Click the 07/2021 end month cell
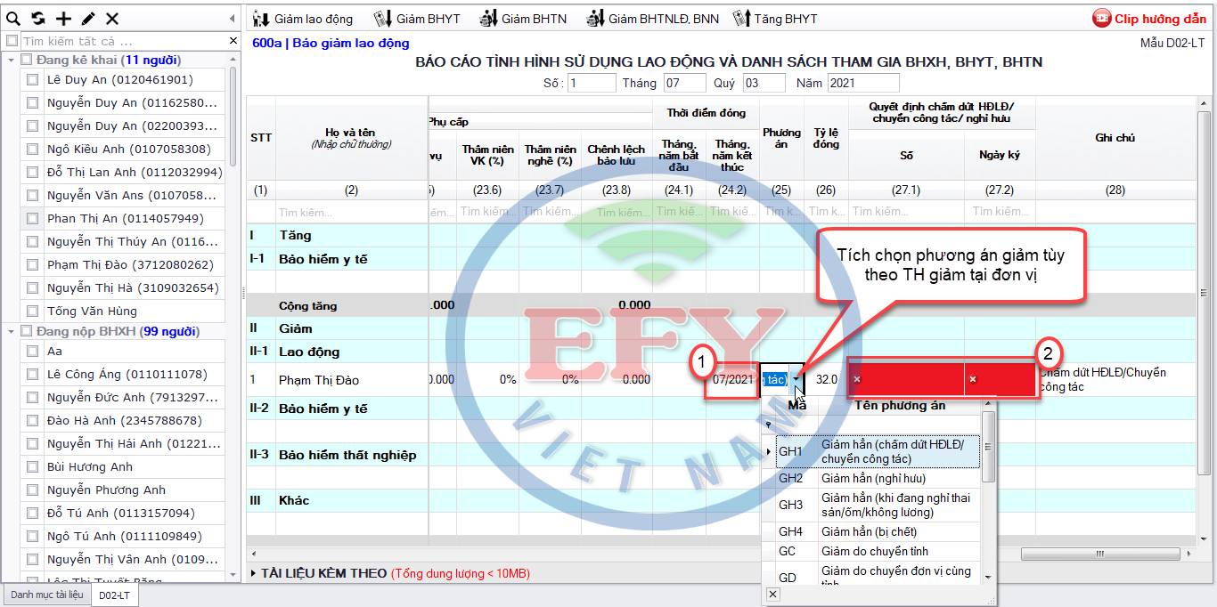1217x607 pixels. [x=732, y=379]
